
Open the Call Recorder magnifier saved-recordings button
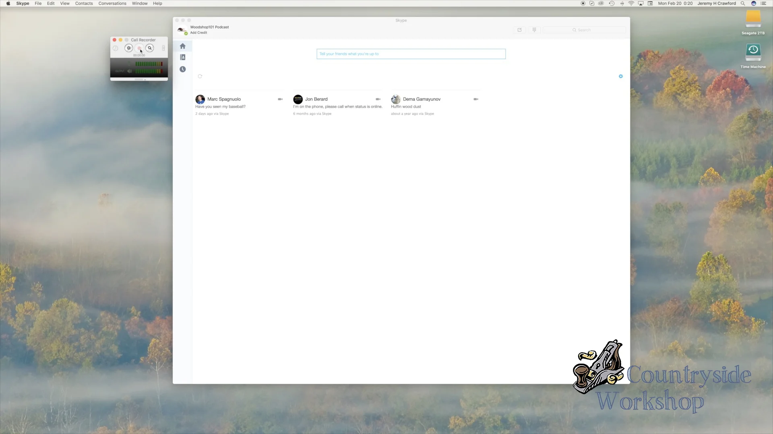tap(150, 48)
